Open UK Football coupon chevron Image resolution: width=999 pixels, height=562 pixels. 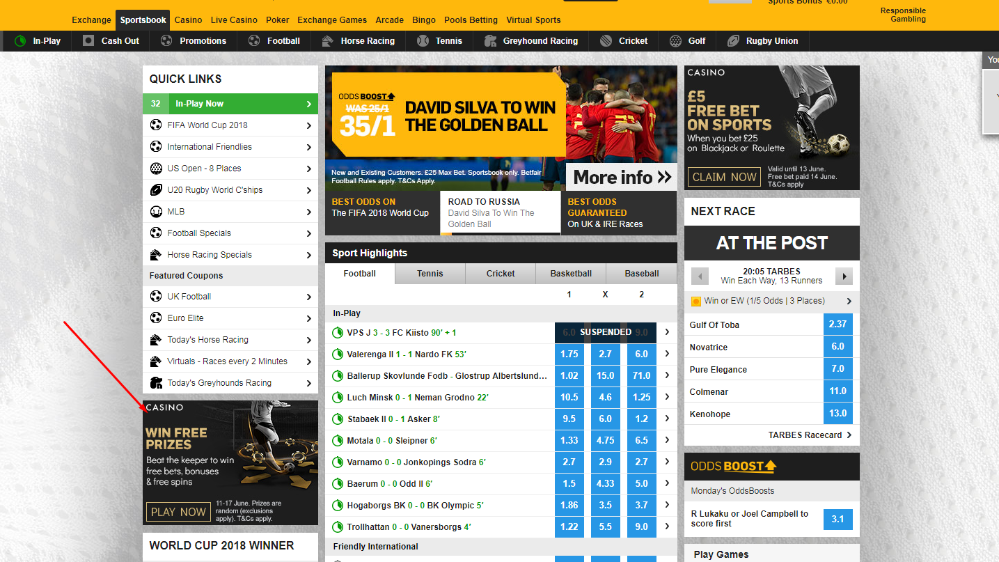click(x=309, y=297)
